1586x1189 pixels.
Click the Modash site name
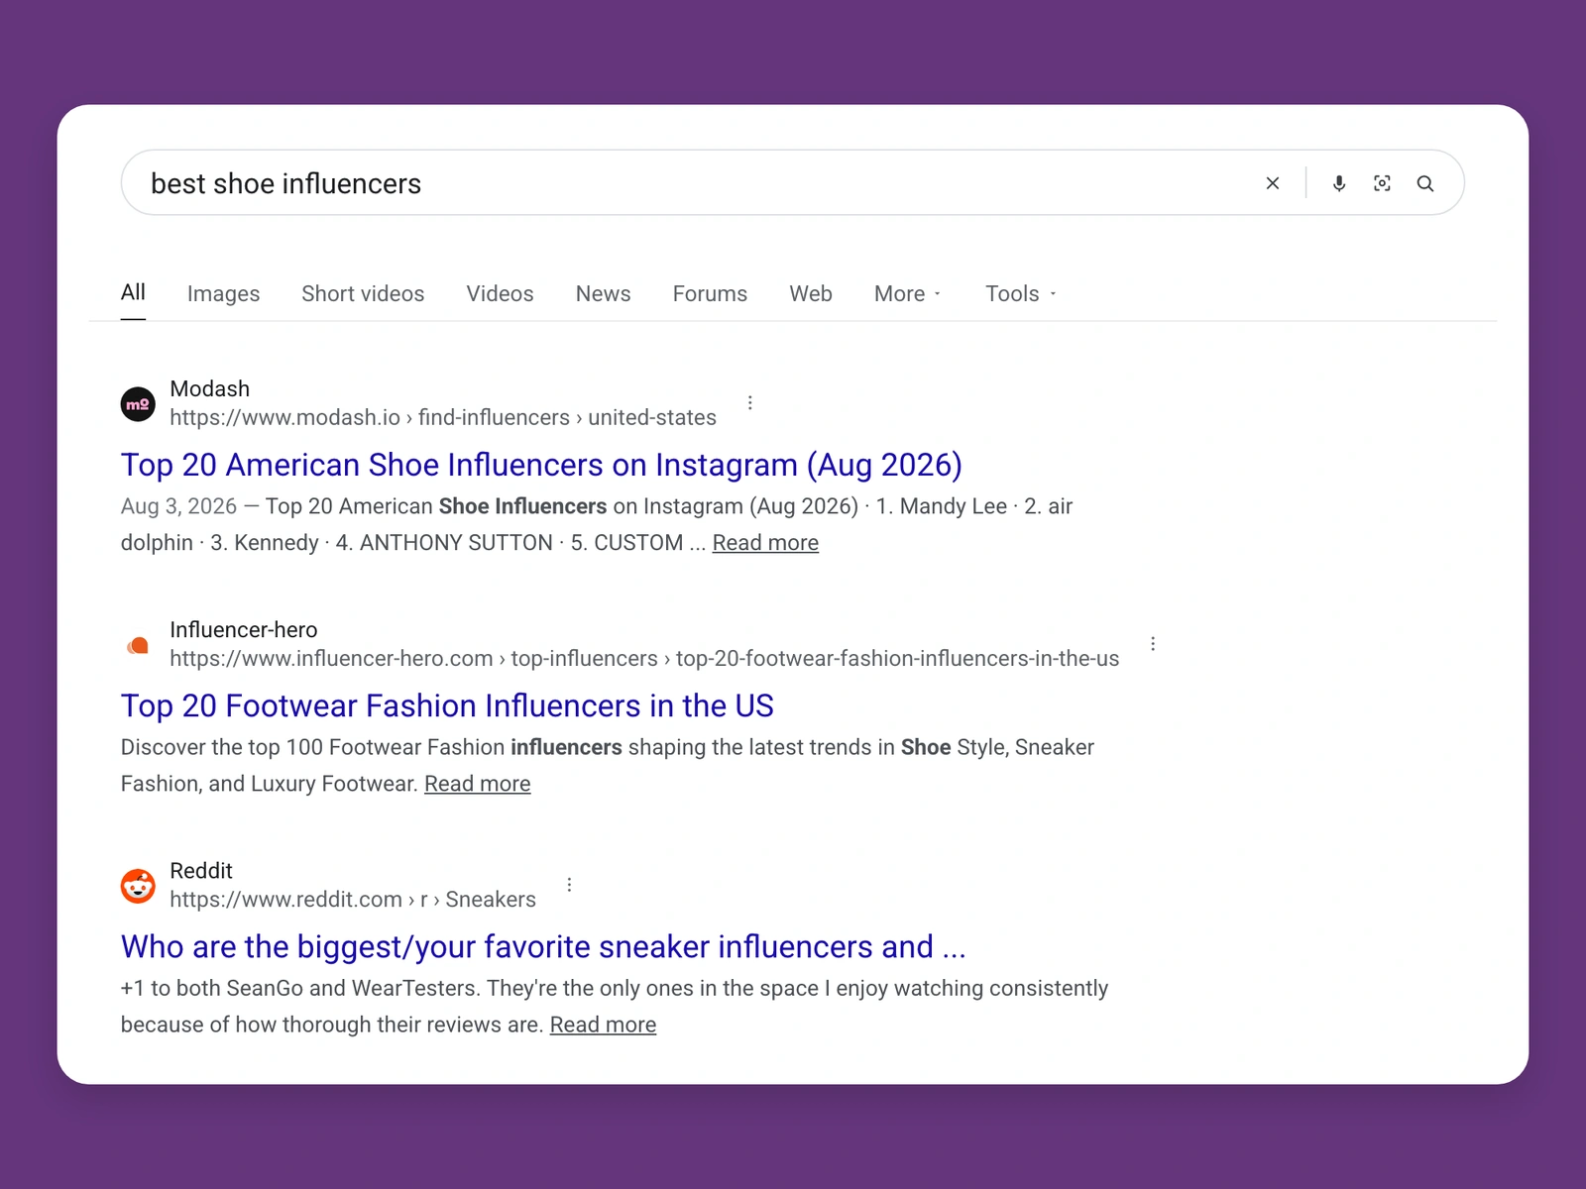click(x=209, y=388)
